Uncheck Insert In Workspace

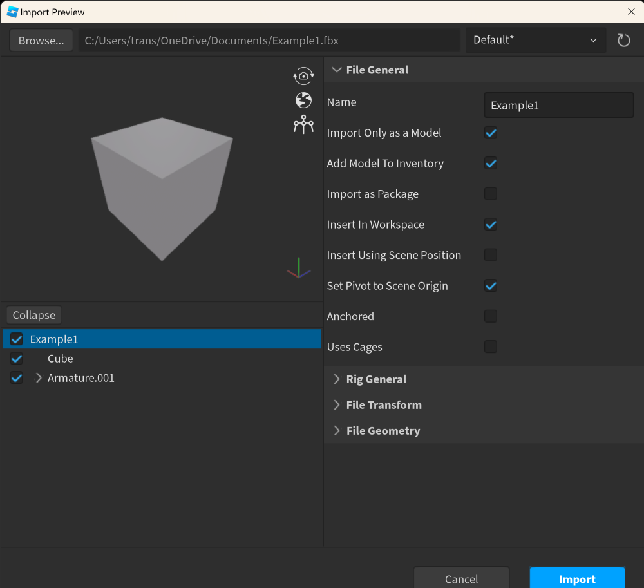(490, 225)
